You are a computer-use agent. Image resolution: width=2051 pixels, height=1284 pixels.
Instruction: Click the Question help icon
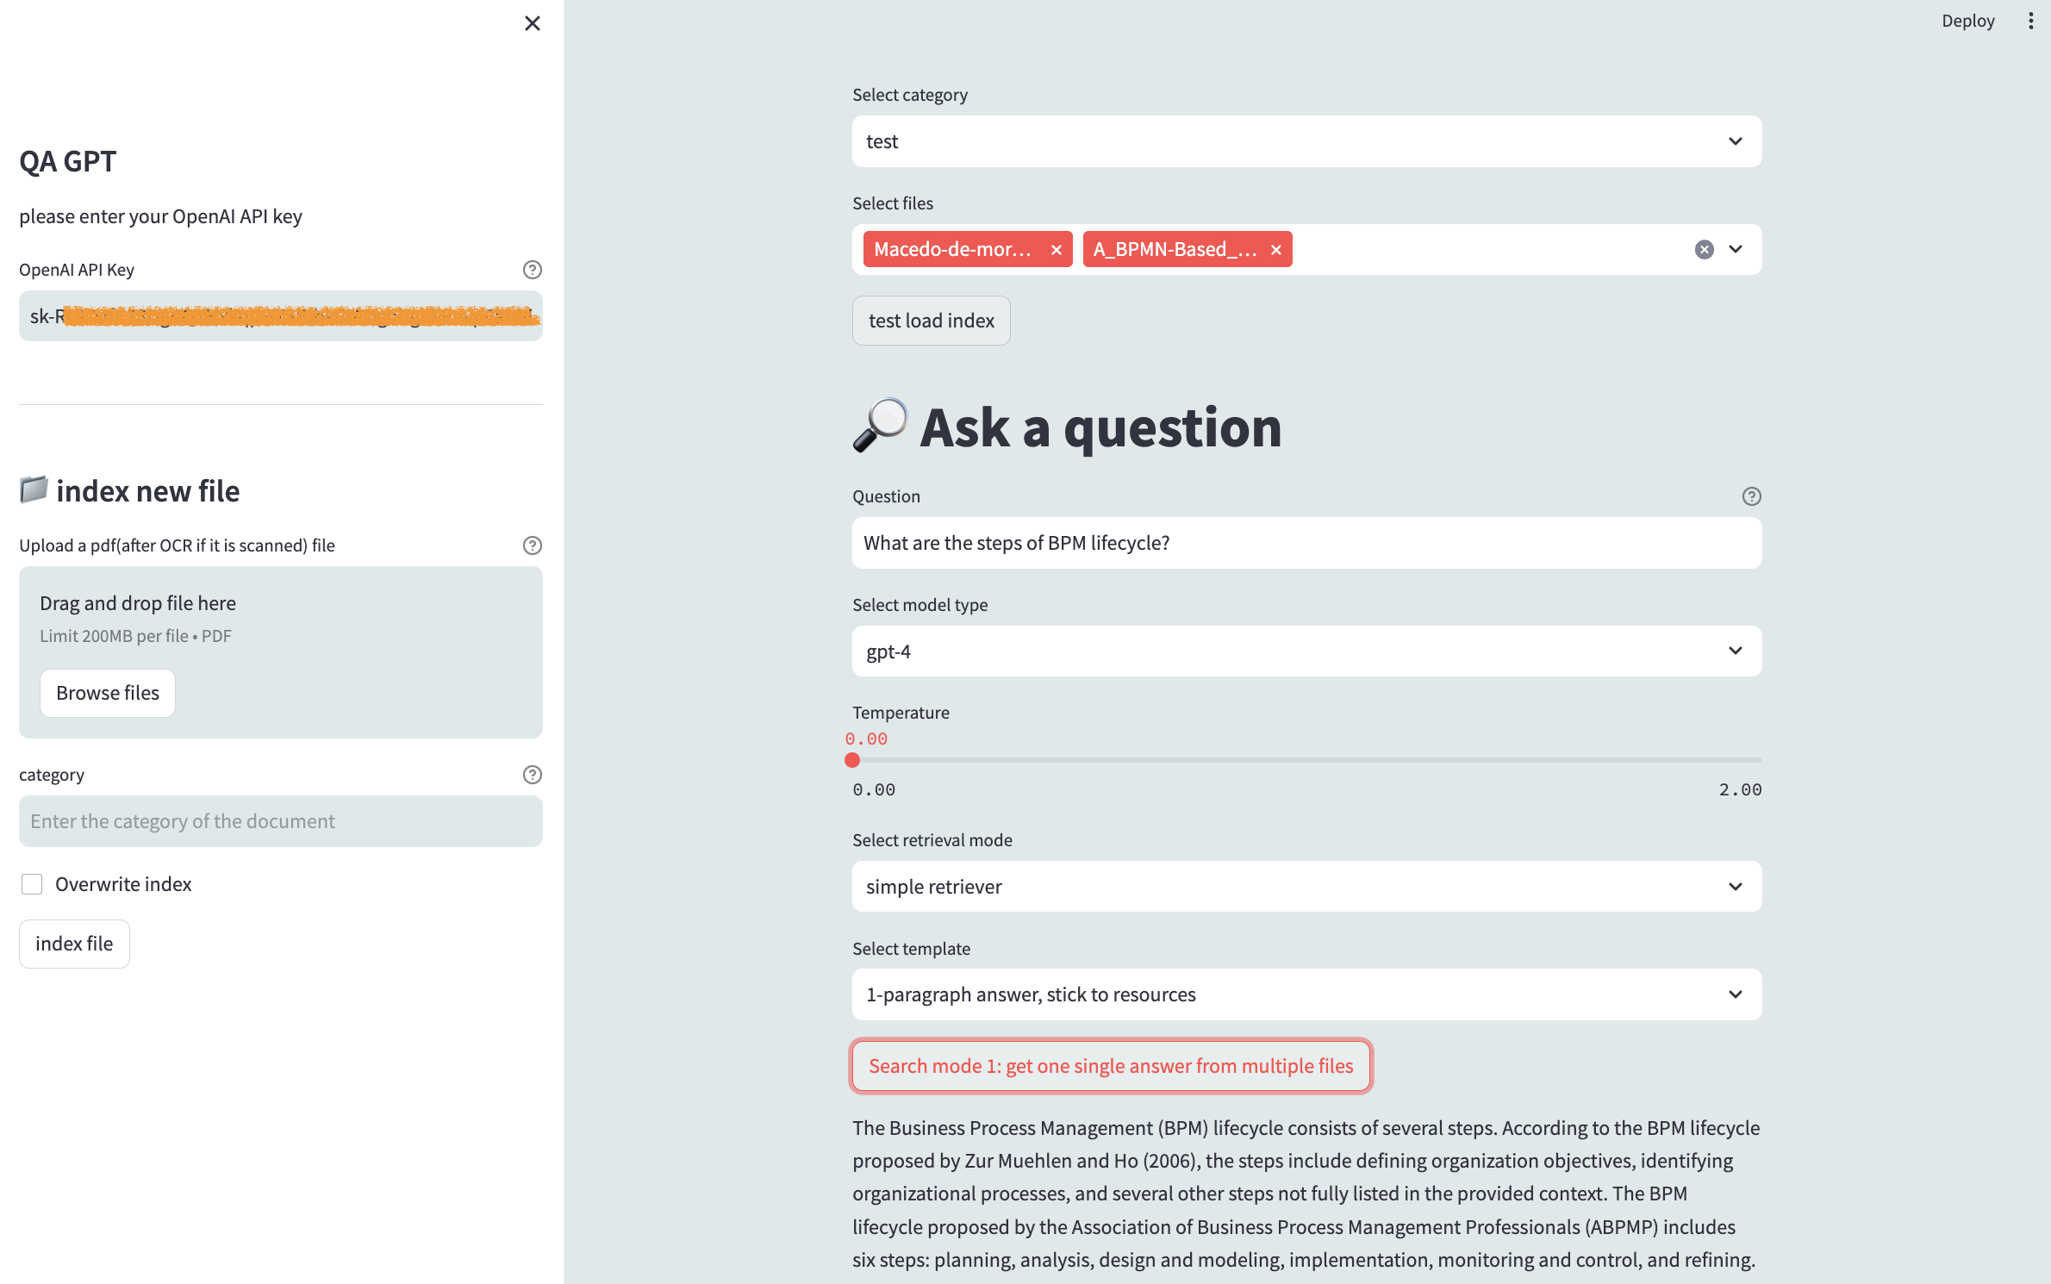click(1751, 496)
